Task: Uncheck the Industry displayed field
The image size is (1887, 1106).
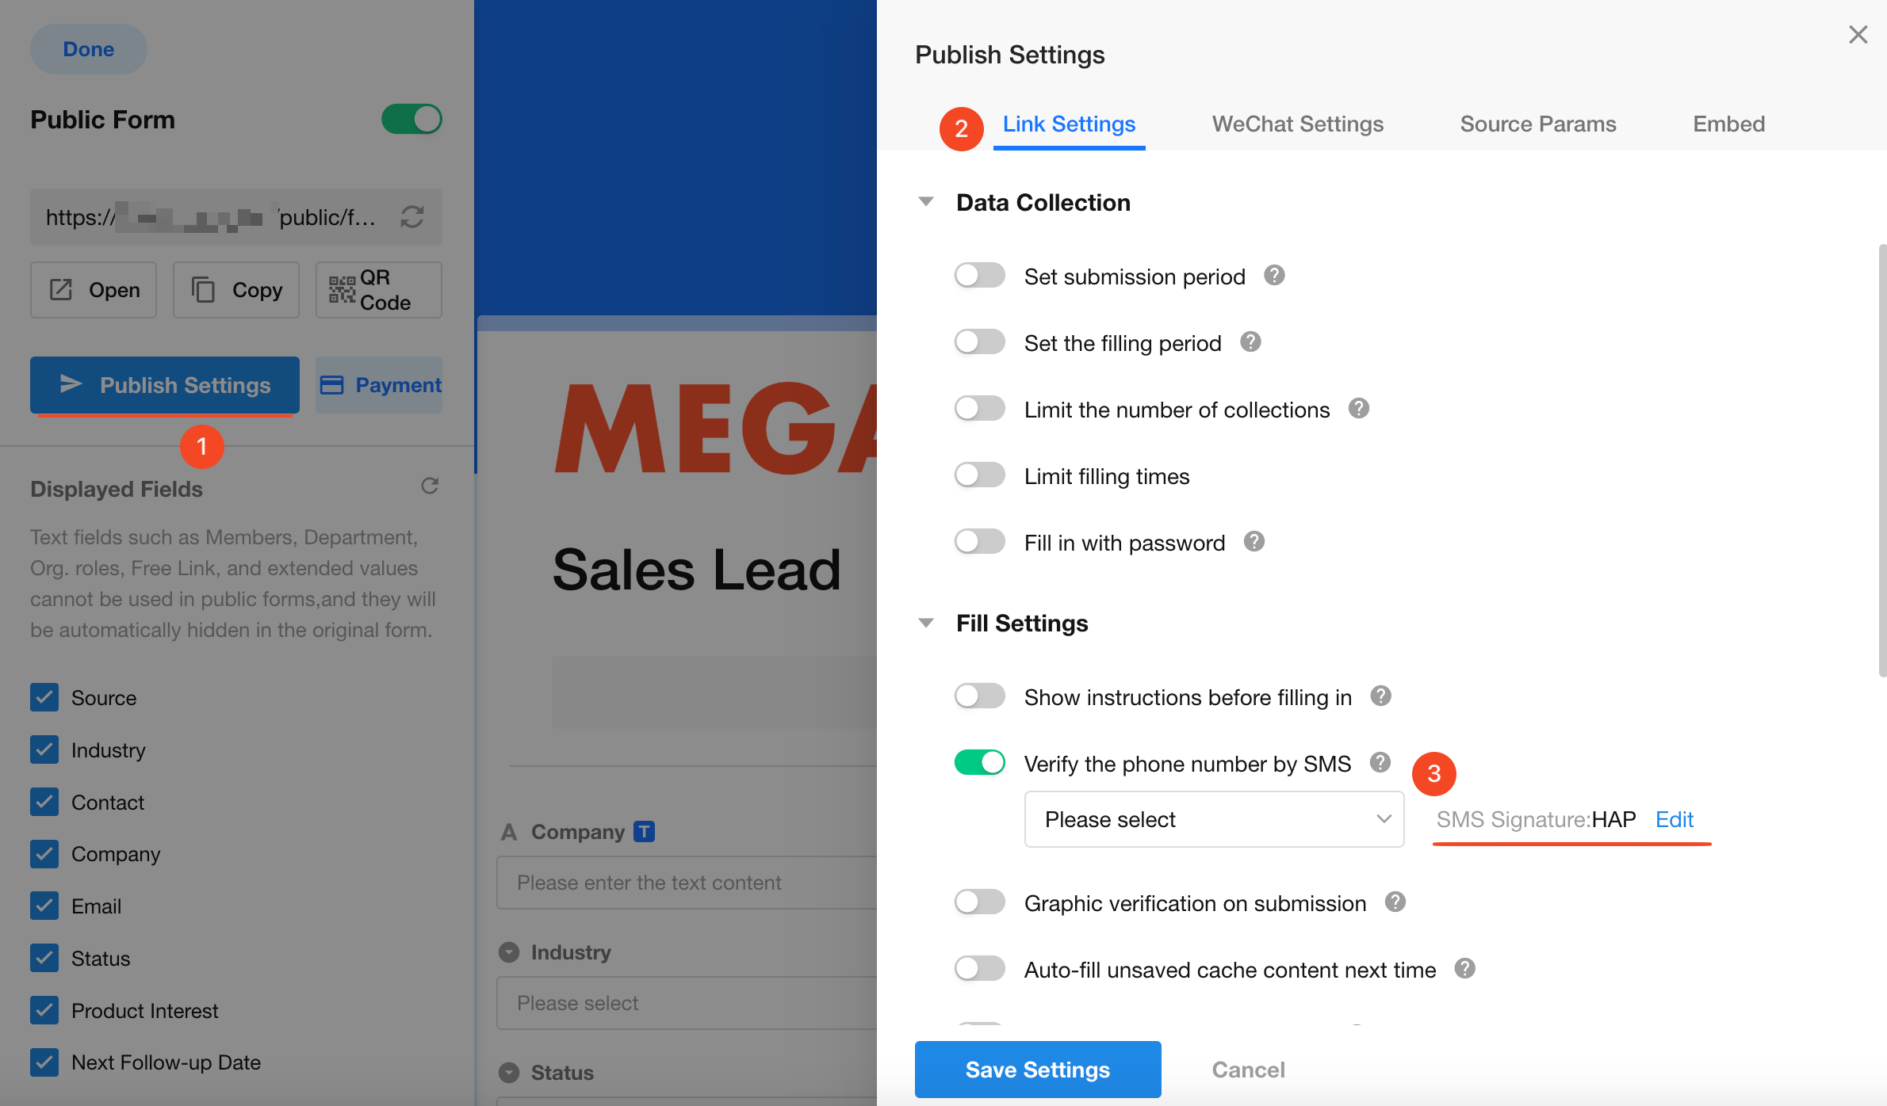Action: pos(44,749)
